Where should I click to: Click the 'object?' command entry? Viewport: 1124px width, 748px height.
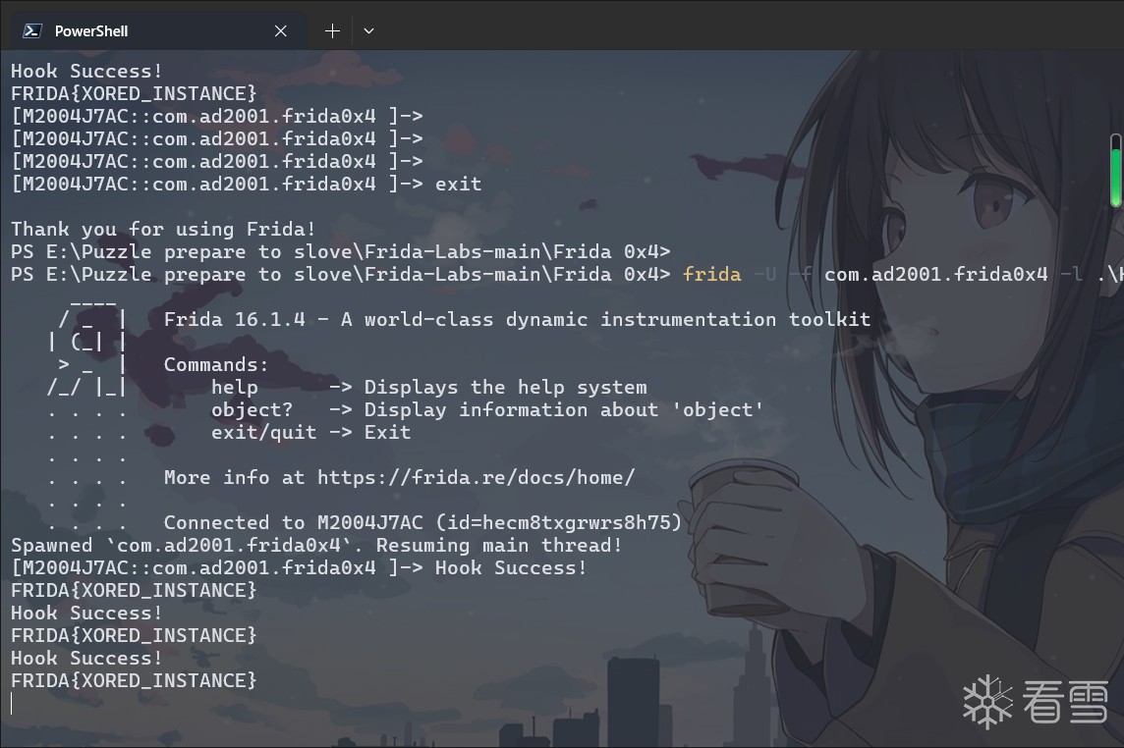[x=252, y=409]
